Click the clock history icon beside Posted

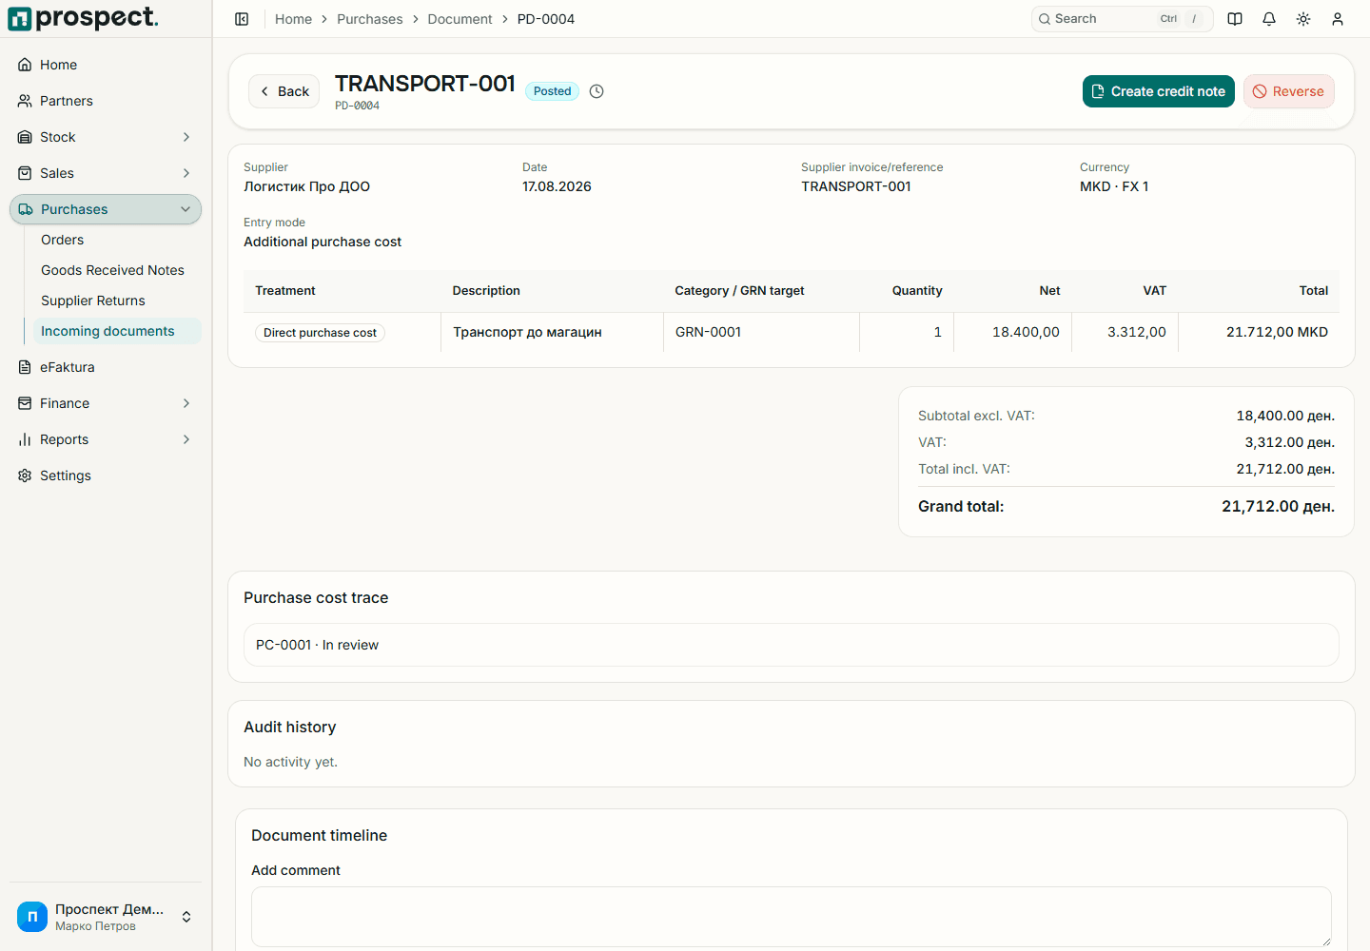pos(597,91)
